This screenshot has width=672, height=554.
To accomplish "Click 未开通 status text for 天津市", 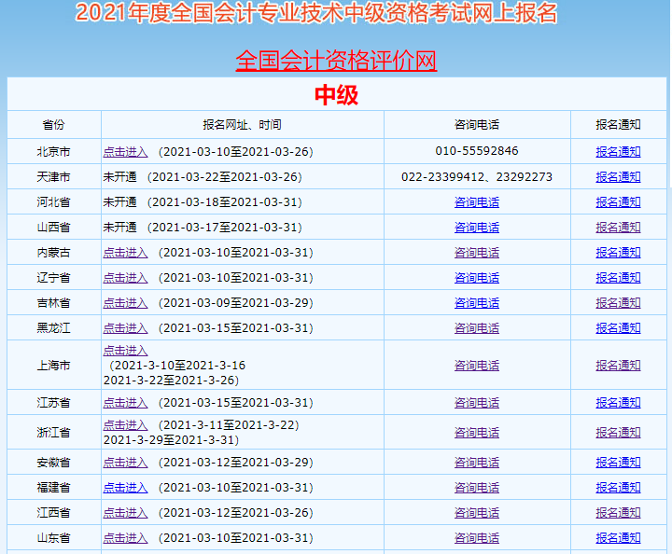I will pyautogui.click(x=119, y=177).
